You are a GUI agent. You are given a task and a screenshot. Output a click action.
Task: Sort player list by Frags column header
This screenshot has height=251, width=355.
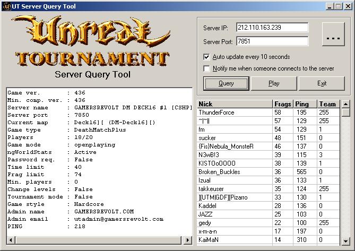(x=283, y=104)
